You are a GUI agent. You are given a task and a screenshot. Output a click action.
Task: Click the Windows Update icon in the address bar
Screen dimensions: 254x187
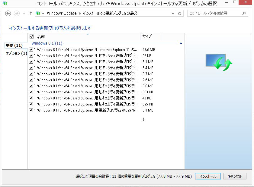pos(38,13)
